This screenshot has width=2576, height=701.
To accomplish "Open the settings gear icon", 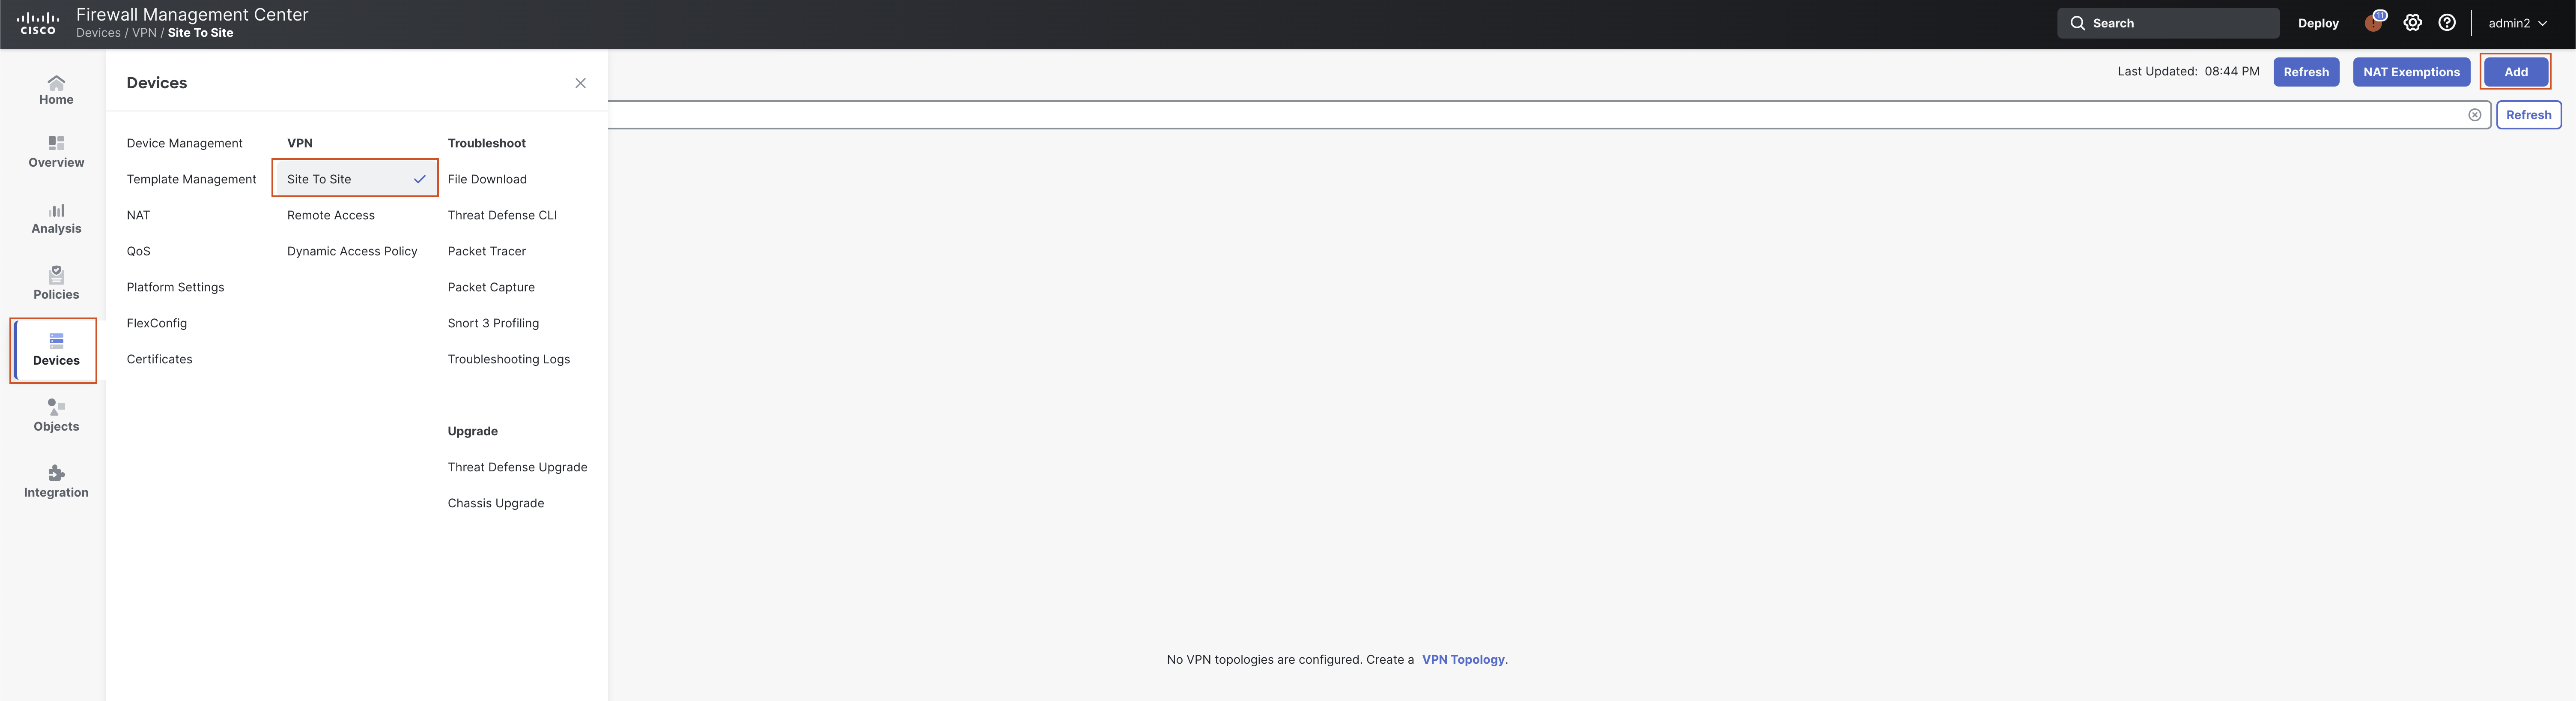I will click(x=2412, y=23).
